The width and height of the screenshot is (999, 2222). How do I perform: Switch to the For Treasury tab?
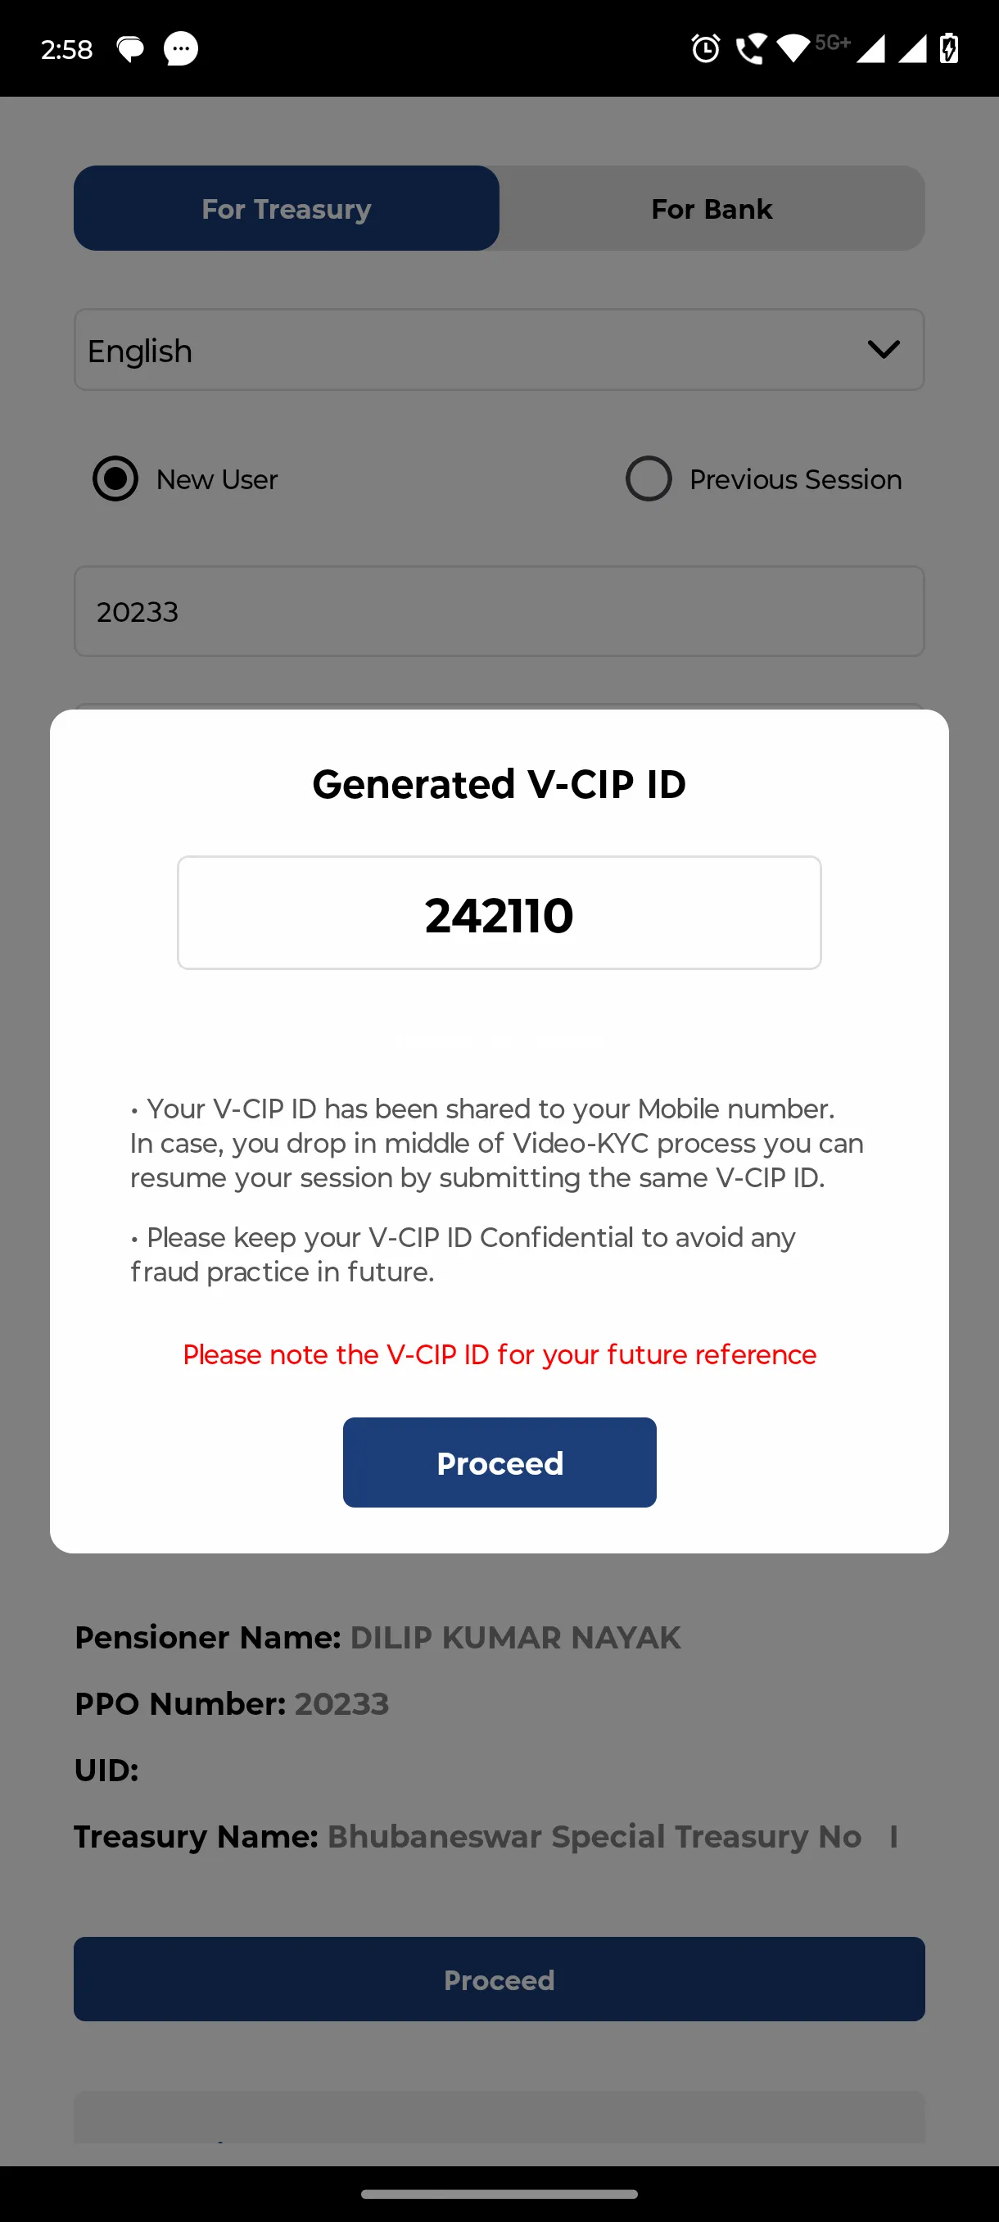[x=286, y=208]
